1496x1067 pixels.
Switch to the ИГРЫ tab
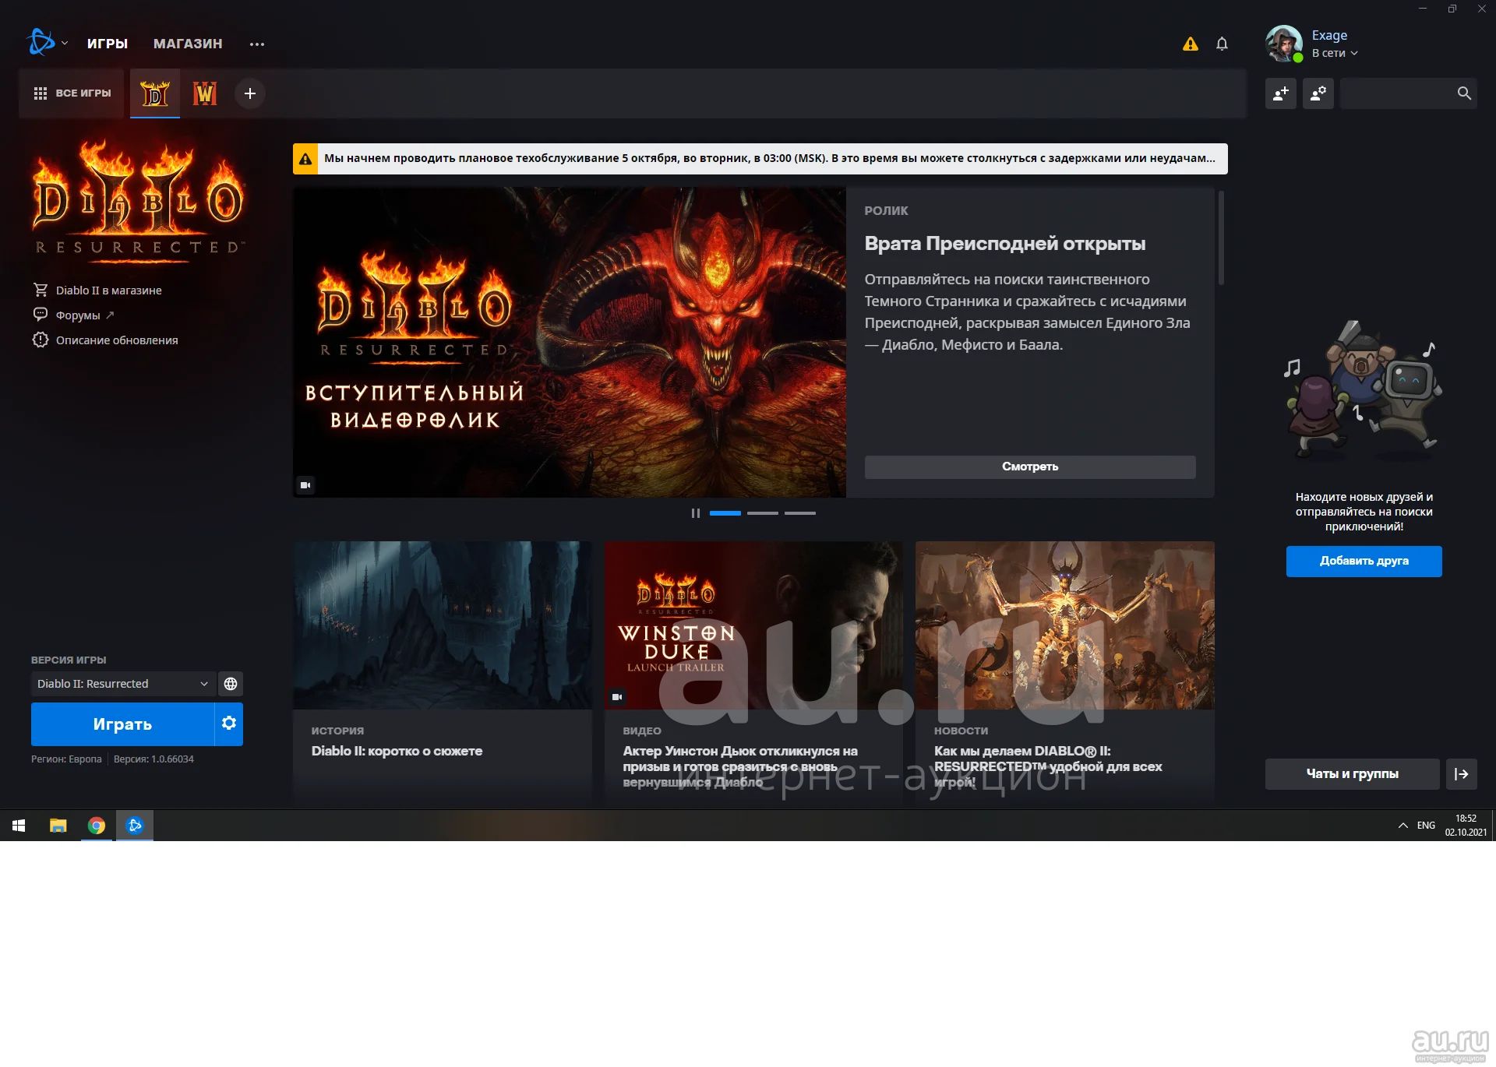(108, 44)
